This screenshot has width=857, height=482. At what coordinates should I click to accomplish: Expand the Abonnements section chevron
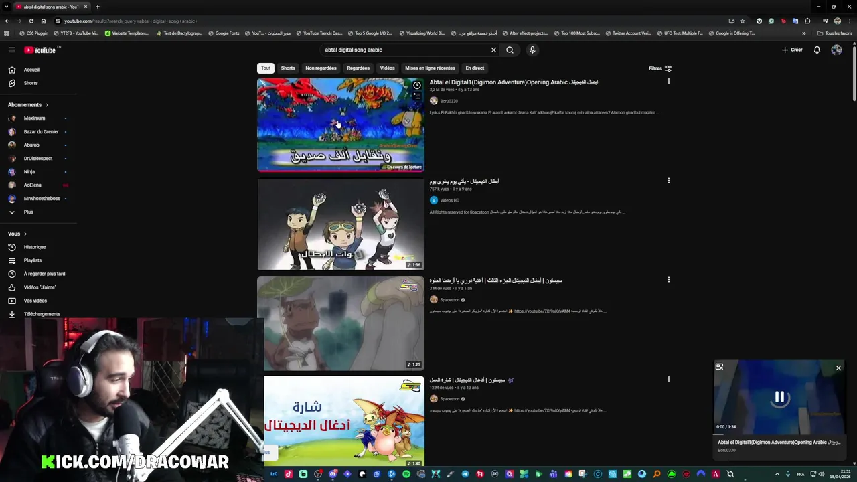point(46,105)
